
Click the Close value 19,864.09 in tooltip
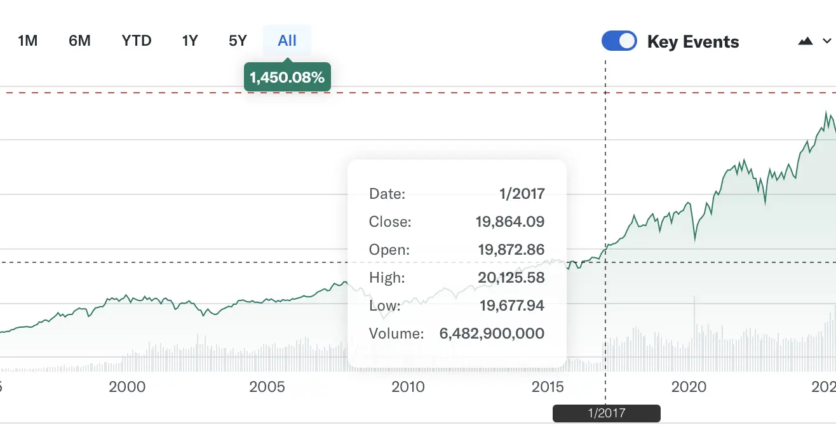pos(509,222)
